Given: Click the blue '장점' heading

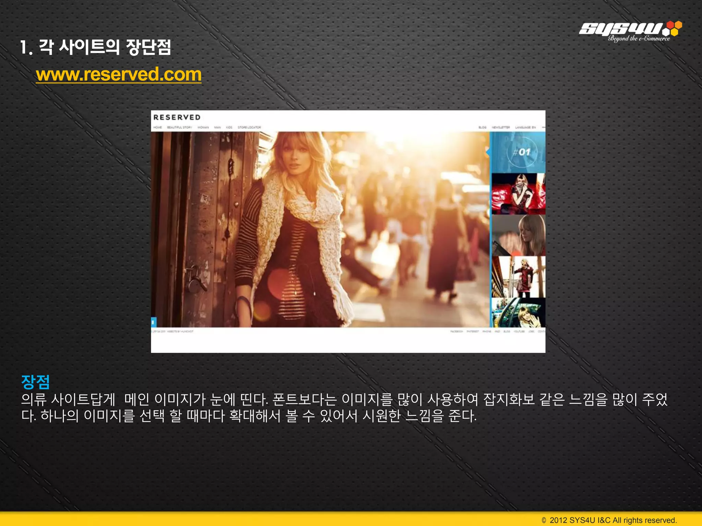Looking at the screenshot, I should [x=36, y=382].
